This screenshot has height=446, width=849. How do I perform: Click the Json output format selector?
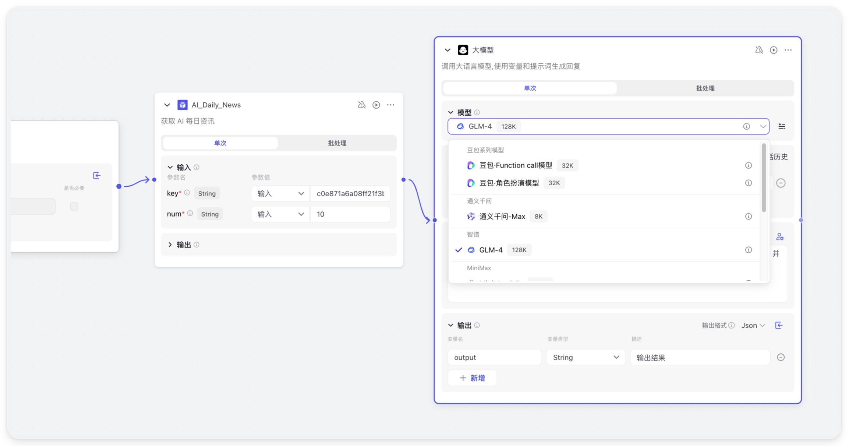753,325
